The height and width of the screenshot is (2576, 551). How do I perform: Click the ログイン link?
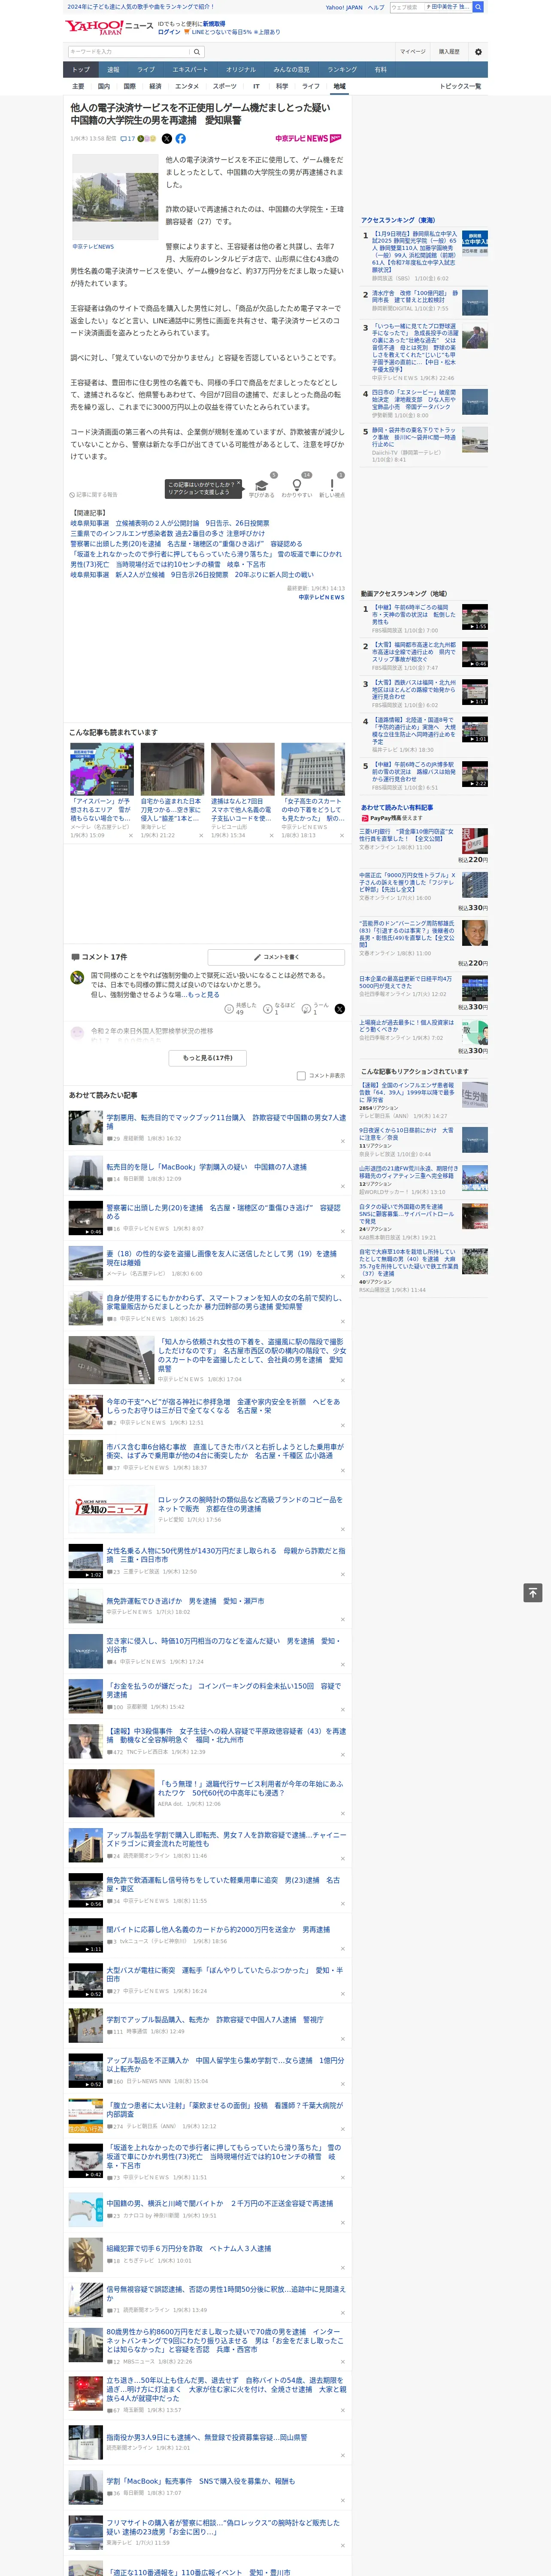click(x=169, y=32)
